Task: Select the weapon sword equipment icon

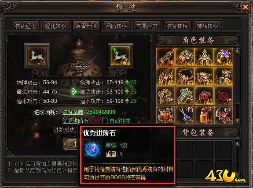Action: [x=165, y=57]
